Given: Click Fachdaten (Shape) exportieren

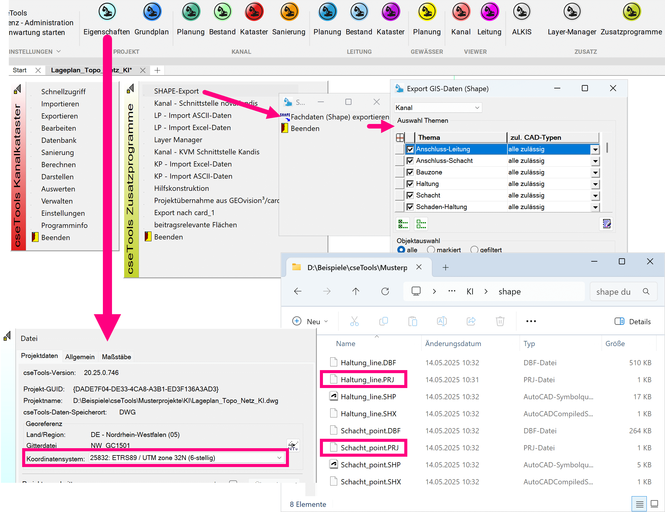Looking at the screenshot, I should [339, 117].
